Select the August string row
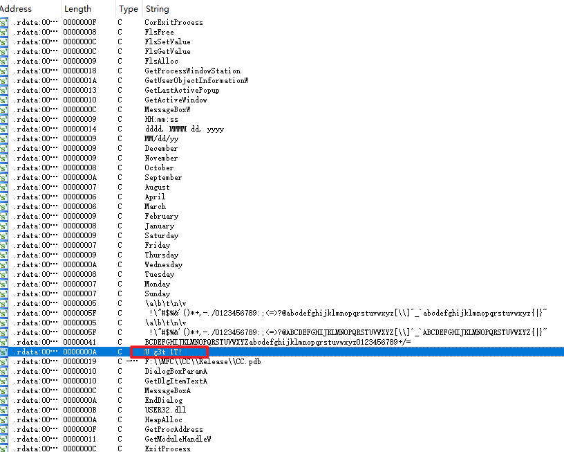This screenshot has width=564, height=452. [157, 188]
